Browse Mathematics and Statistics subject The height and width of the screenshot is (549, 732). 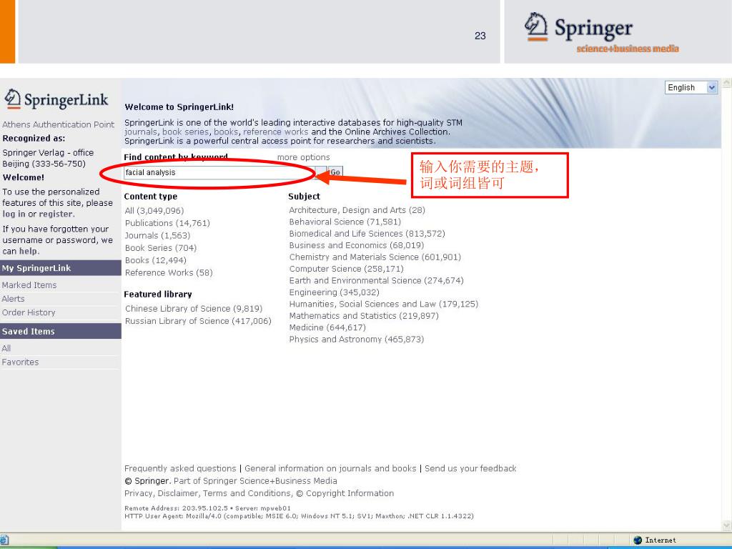[x=364, y=316]
